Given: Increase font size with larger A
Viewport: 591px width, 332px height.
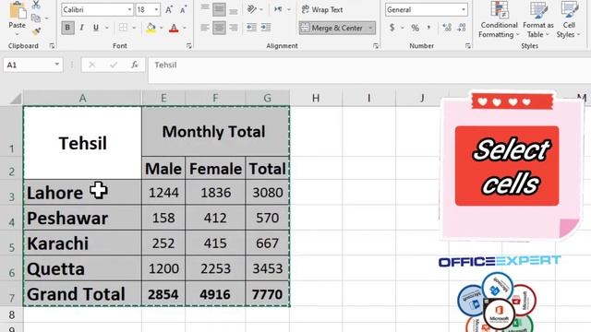Looking at the screenshot, I should click(169, 10).
